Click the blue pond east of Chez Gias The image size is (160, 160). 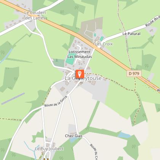(124, 135)
